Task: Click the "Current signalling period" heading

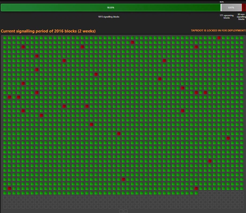Action: (x=48, y=31)
